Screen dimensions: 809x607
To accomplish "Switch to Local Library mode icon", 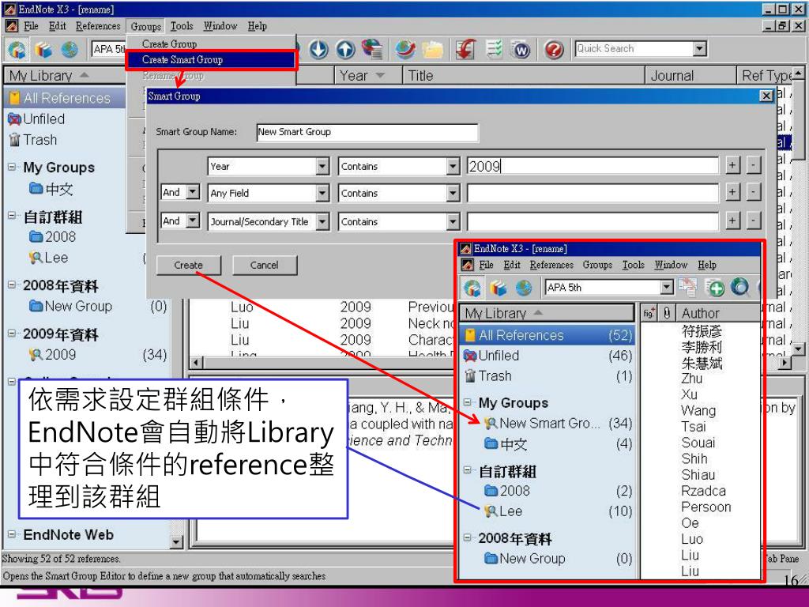I will coord(44,50).
